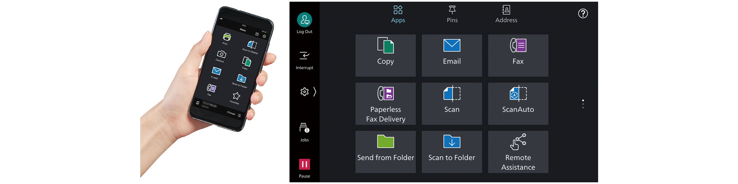Viewport: 738px width, 184px height.
Task: Expand the settings gear panel
Action: click(x=304, y=92)
